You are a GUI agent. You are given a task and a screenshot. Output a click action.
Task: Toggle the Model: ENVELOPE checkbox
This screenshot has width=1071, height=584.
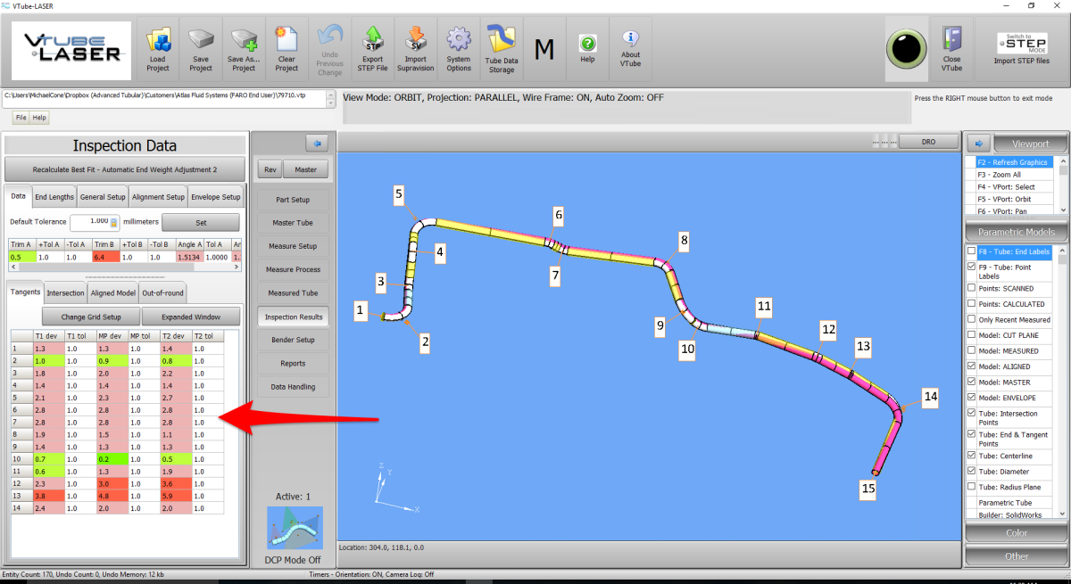click(971, 398)
